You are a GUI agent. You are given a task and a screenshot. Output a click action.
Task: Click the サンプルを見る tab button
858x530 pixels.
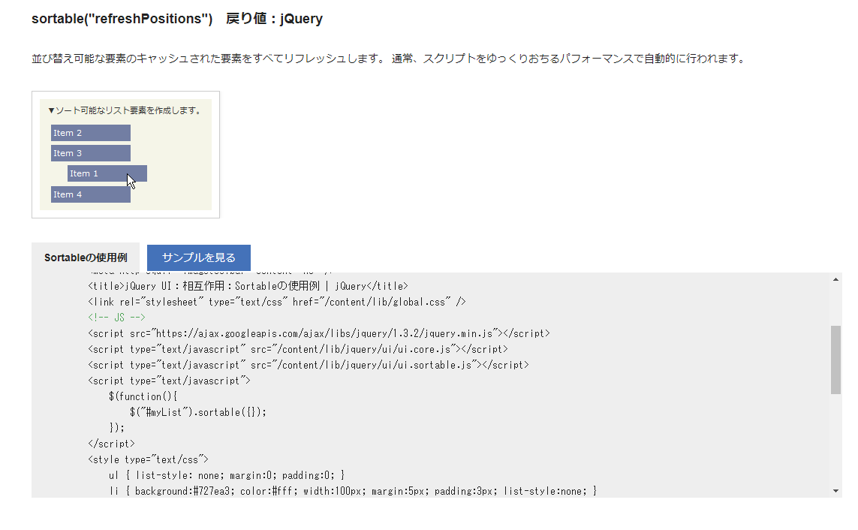click(x=199, y=257)
